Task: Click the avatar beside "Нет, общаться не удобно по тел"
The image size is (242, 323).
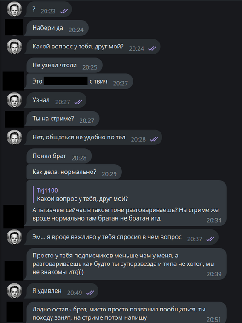Action: tap(14, 137)
